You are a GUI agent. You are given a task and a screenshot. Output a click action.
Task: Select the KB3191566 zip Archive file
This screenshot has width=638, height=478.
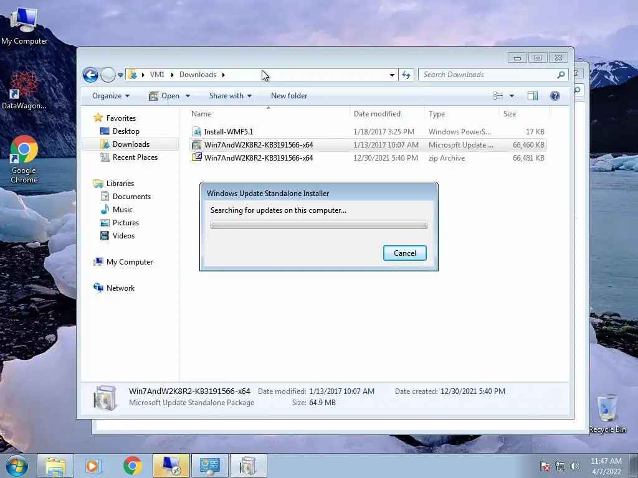[x=368, y=157]
